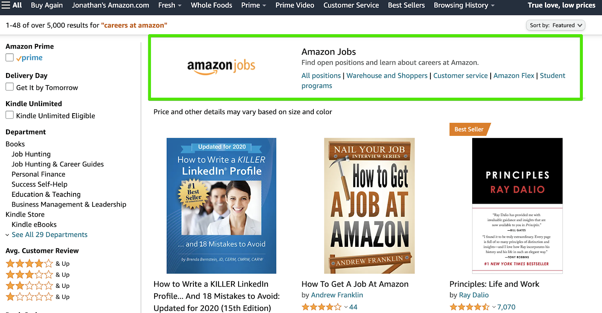Filter by 1 star & Up rating
The width and height of the screenshot is (602, 313).
pyautogui.click(x=38, y=297)
